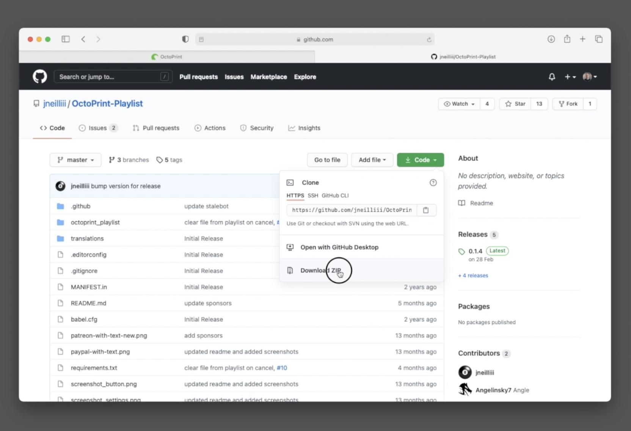The image size is (631, 431).
Task: Open the Insights tab
Action: coord(304,128)
